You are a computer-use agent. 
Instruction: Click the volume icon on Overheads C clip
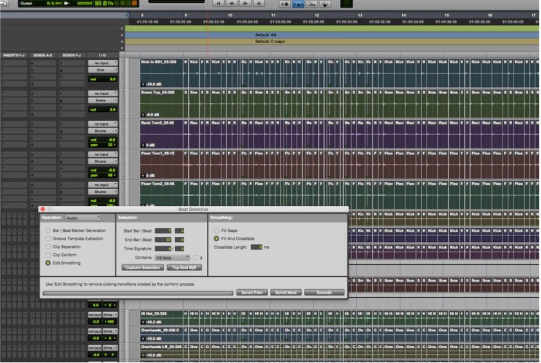(x=143, y=339)
